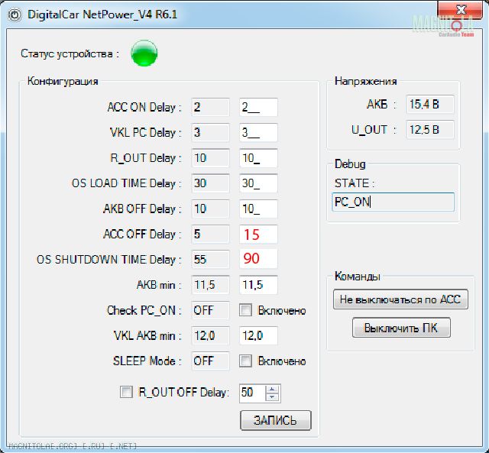Edit the OS LOAD TIME Delay input field
Screen dimensions: 489x453
tap(258, 183)
